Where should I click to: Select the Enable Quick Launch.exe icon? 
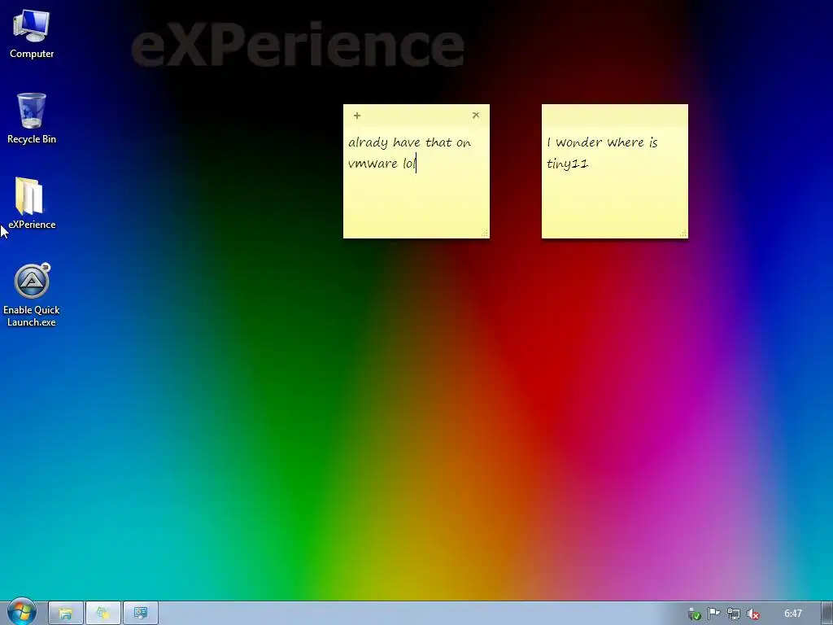pos(32,295)
